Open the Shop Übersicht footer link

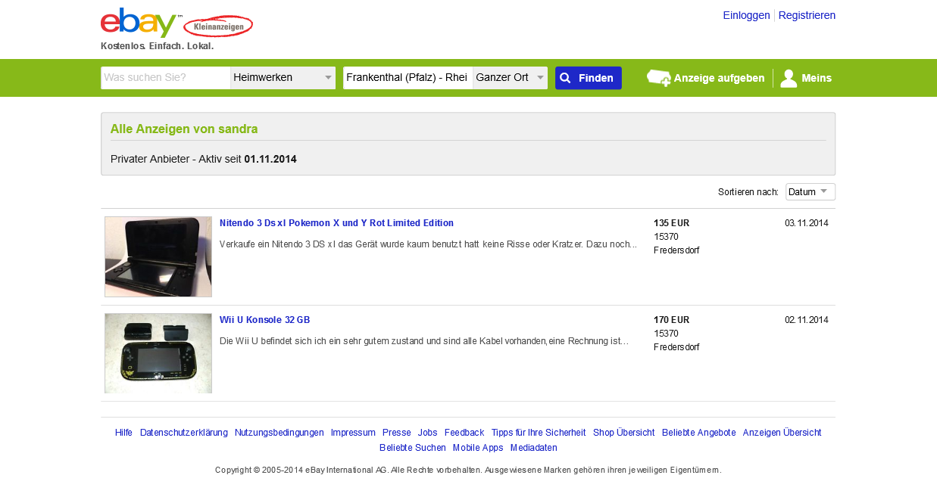click(x=624, y=433)
